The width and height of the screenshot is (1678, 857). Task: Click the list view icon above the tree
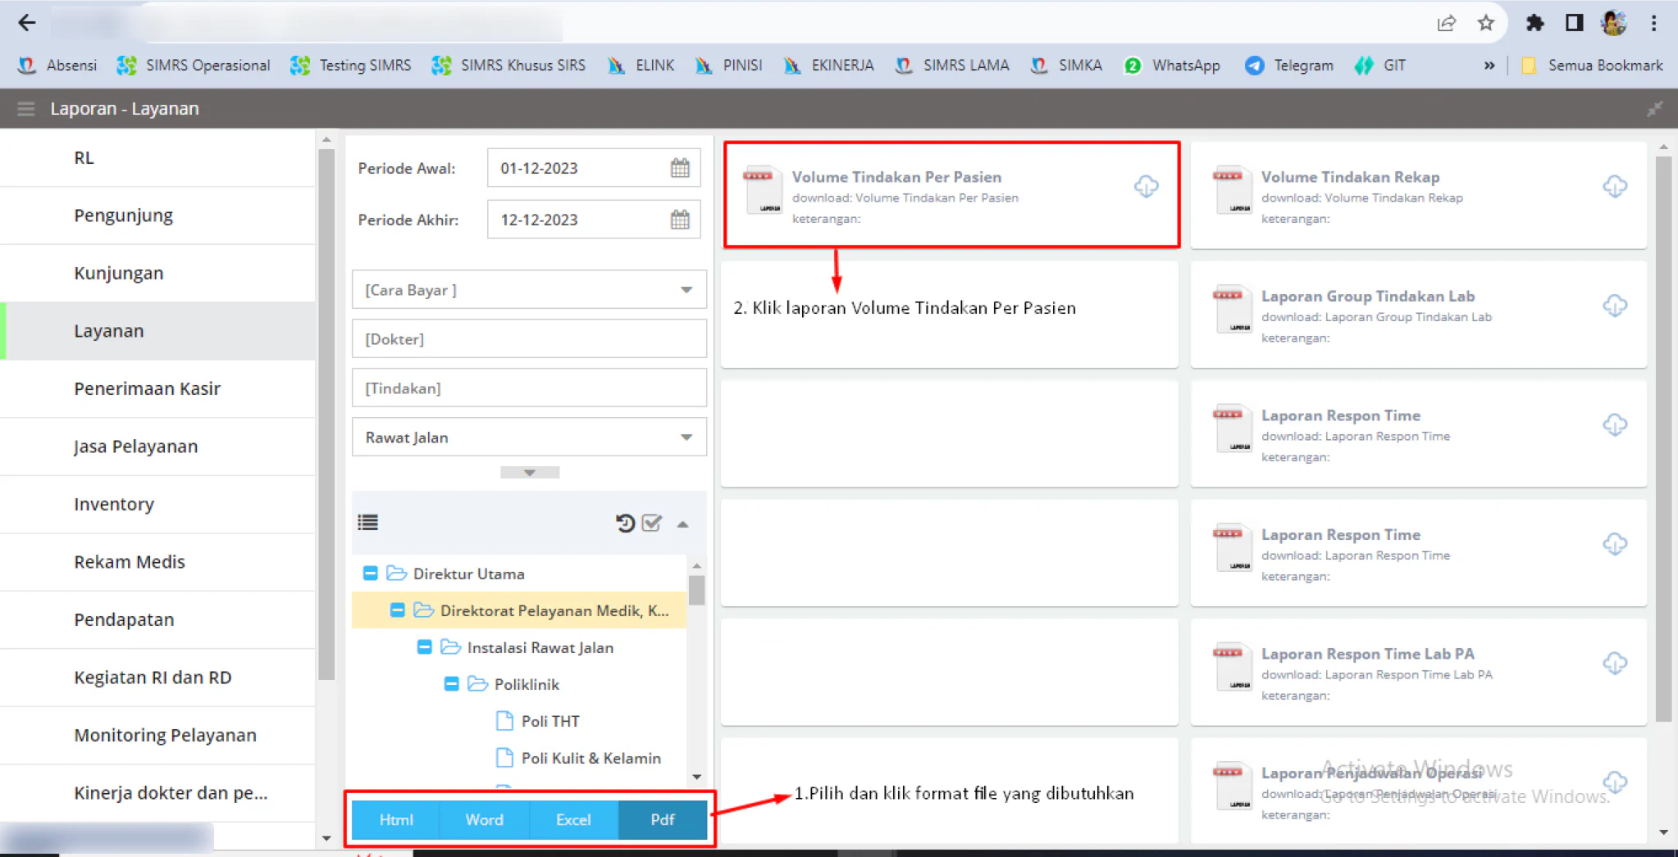pos(368,523)
